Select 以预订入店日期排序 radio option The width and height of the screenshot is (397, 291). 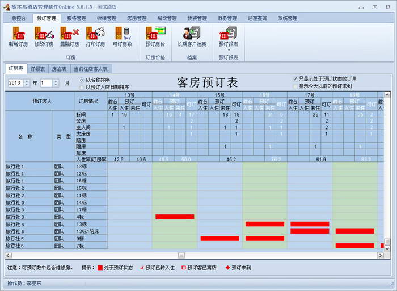(x=81, y=88)
